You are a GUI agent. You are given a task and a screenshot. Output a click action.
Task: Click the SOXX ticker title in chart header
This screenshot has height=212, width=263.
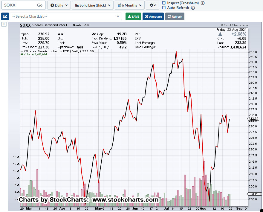point(25,26)
